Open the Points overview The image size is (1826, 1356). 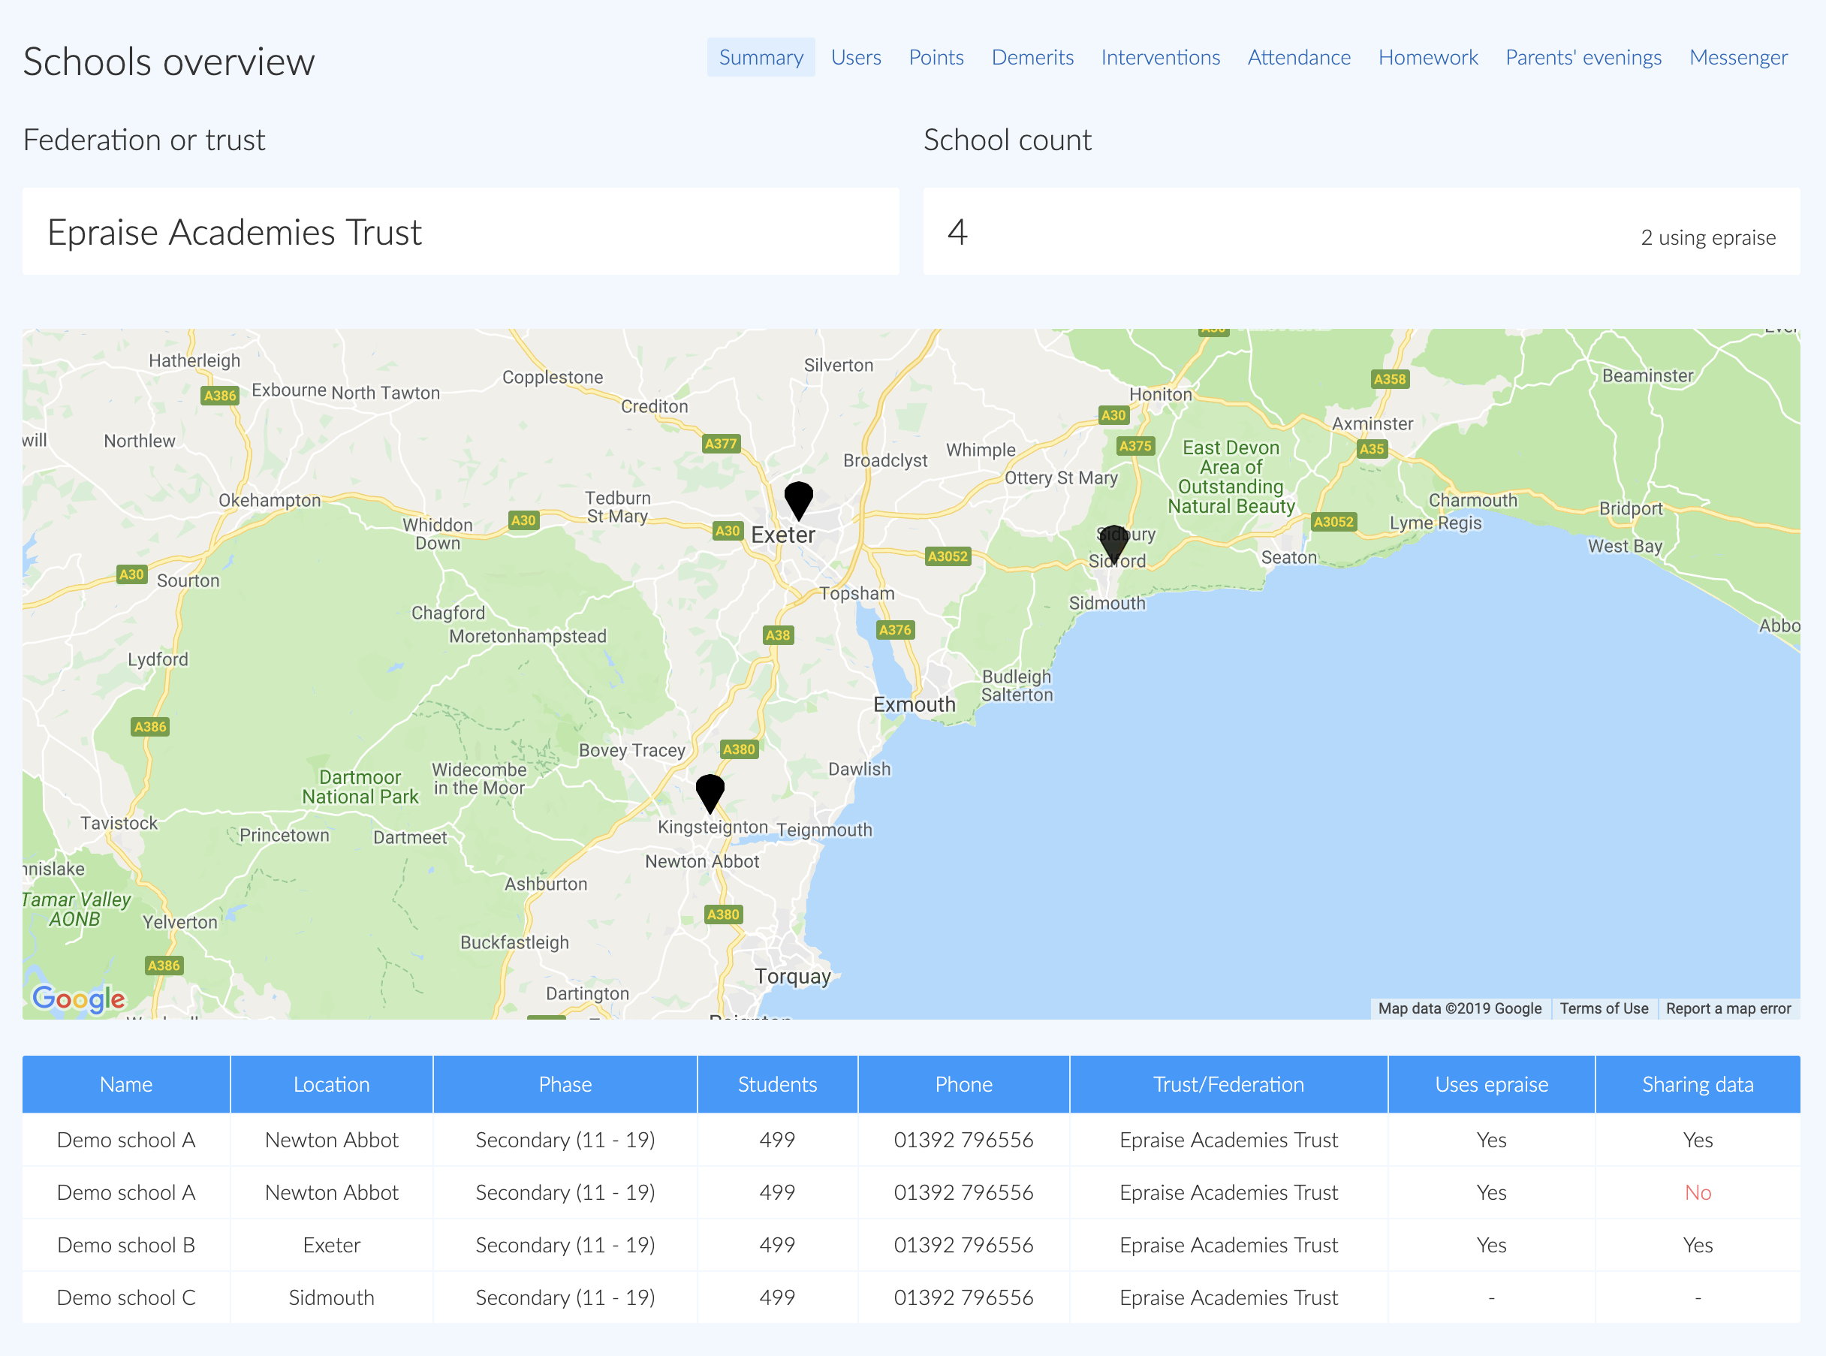(x=936, y=58)
